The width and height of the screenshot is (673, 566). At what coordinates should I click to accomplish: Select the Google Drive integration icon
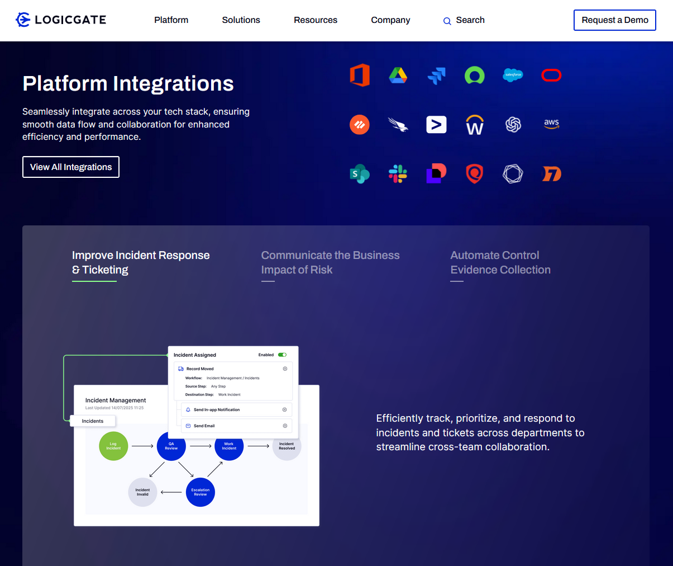(398, 75)
